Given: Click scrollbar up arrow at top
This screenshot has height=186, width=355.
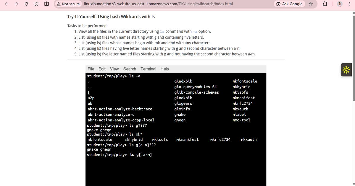Looking at the screenshot, I should click(x=353, y=13).
